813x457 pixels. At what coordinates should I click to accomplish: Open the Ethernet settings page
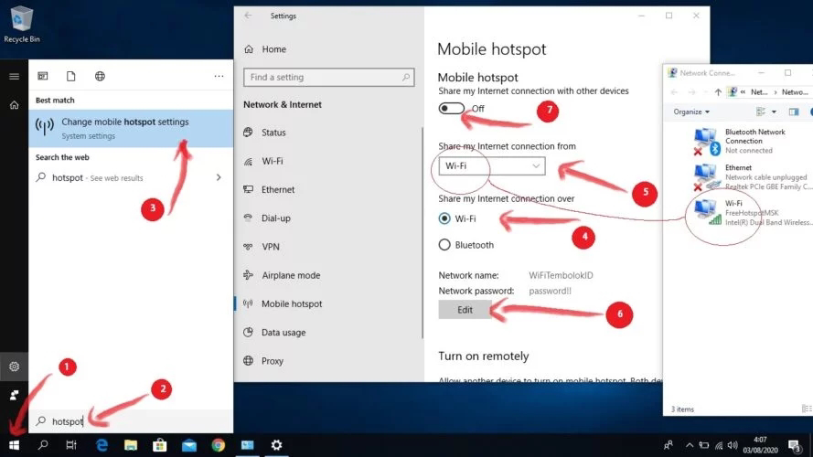(x=269, y=189)
